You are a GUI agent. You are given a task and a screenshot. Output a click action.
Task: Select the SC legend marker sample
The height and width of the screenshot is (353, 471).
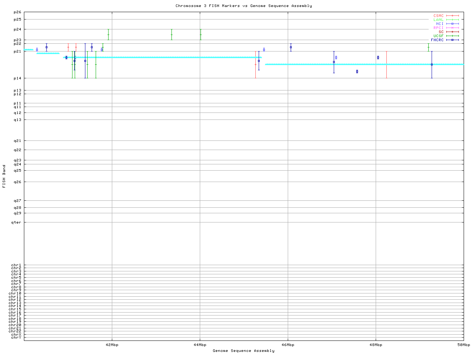tap(452, 32)
